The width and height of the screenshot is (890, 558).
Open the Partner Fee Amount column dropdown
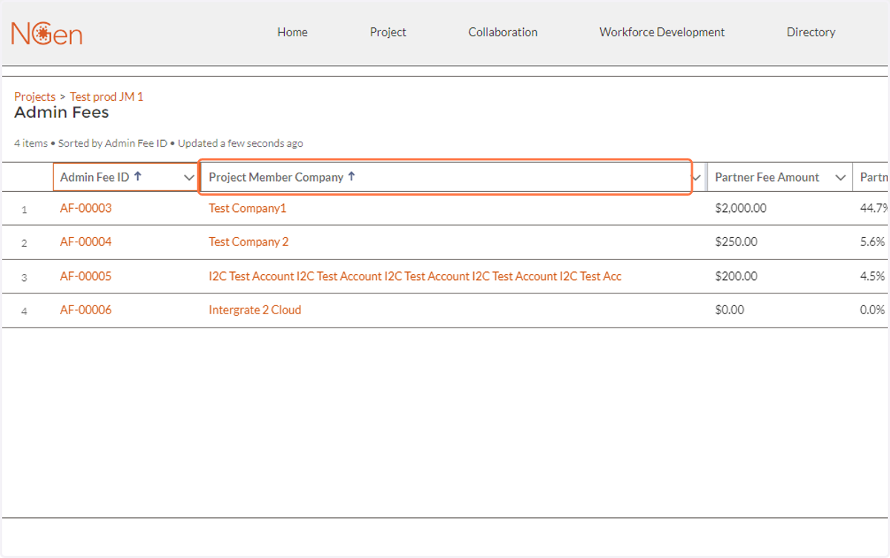(840, 178)
